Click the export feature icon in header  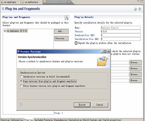pyautogui.click(x=136, y=9)
